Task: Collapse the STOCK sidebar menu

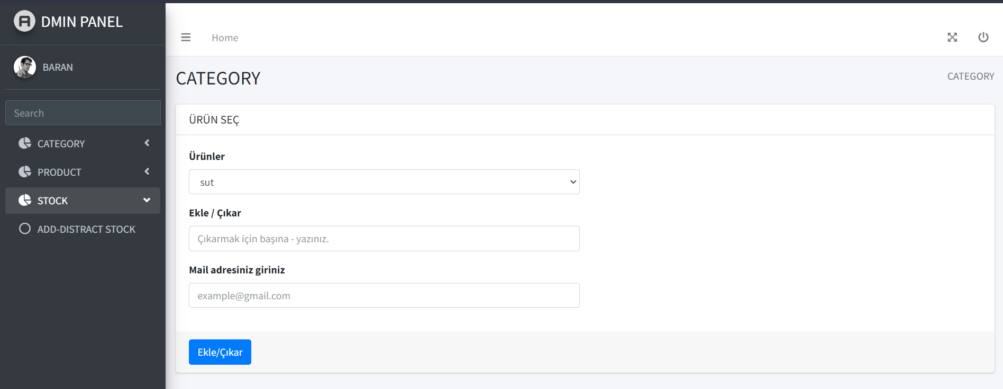Action: point(83,200)
